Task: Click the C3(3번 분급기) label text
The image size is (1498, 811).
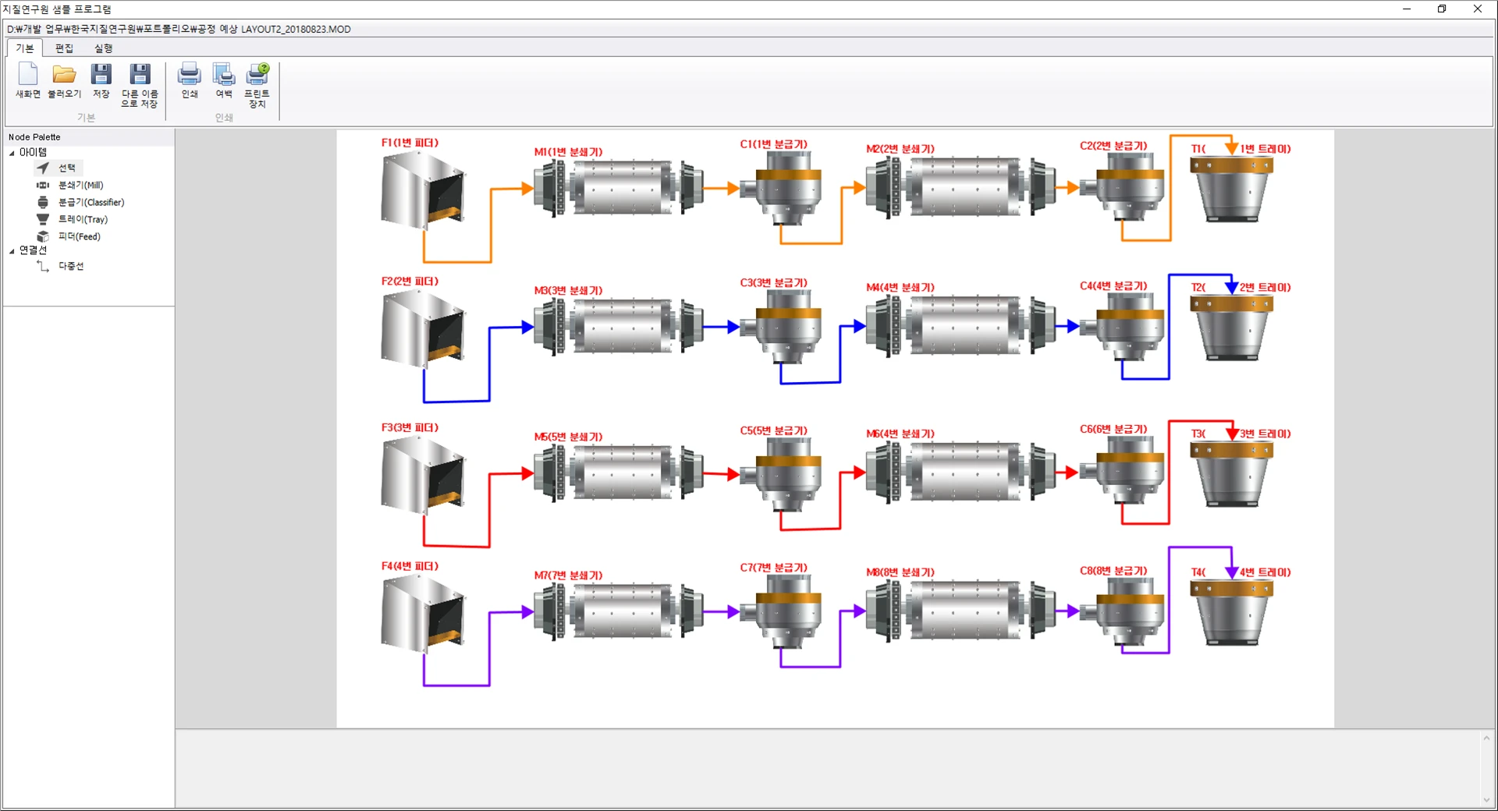Action: 773,283
